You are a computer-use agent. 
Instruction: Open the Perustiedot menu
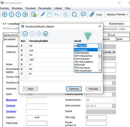(x=45, y=8)
